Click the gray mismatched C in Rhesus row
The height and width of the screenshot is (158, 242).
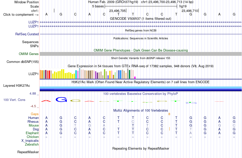click(133, 121)
